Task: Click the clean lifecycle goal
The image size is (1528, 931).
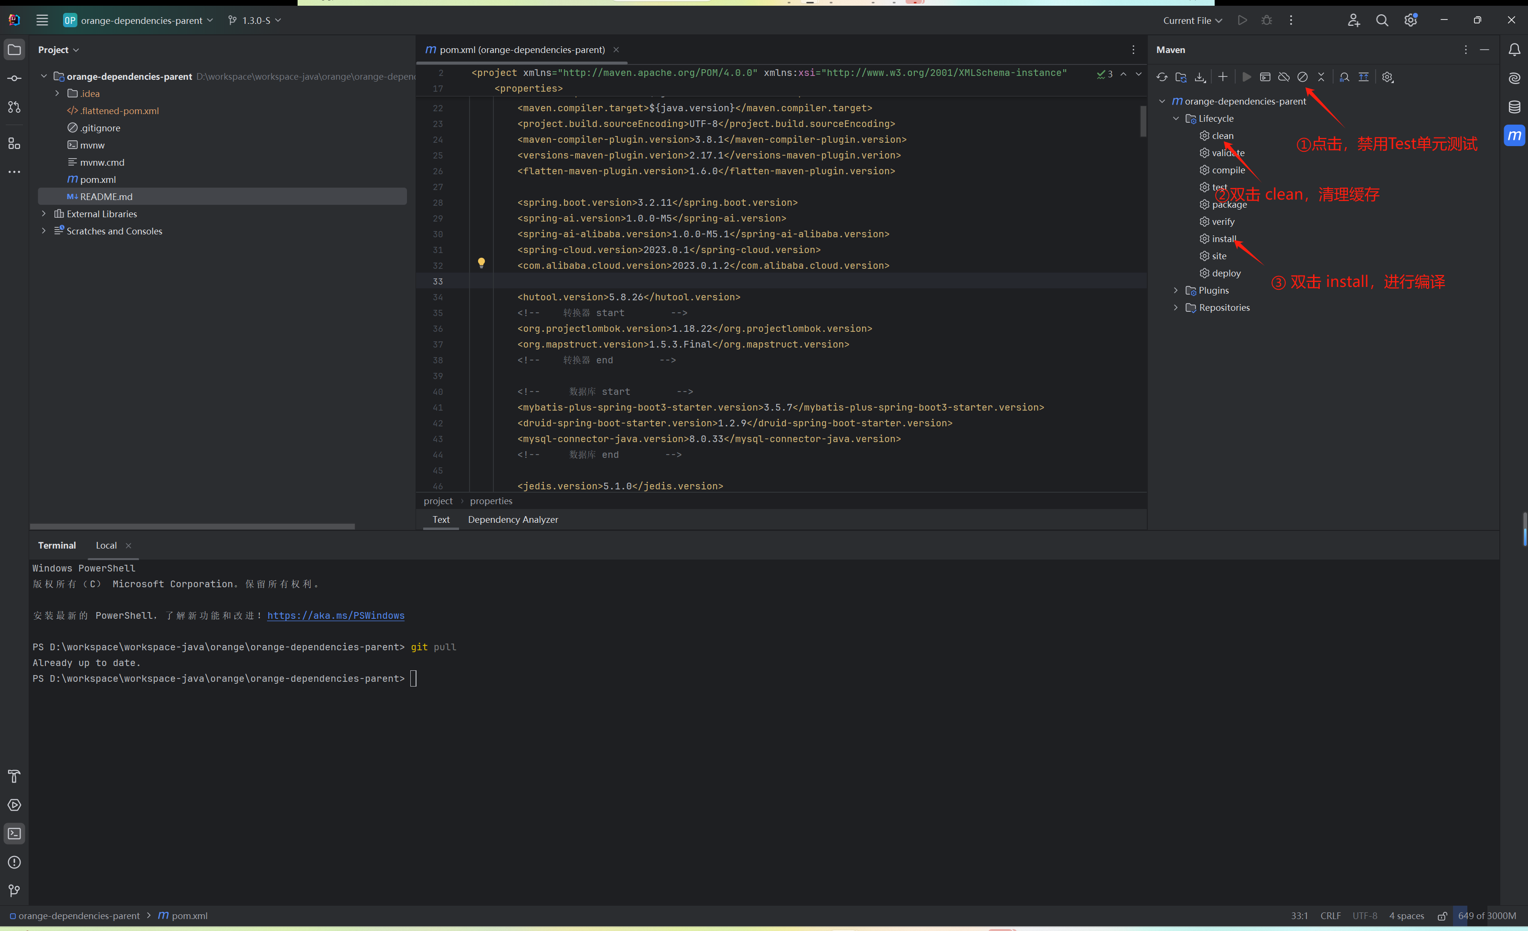Action: 1222,136
